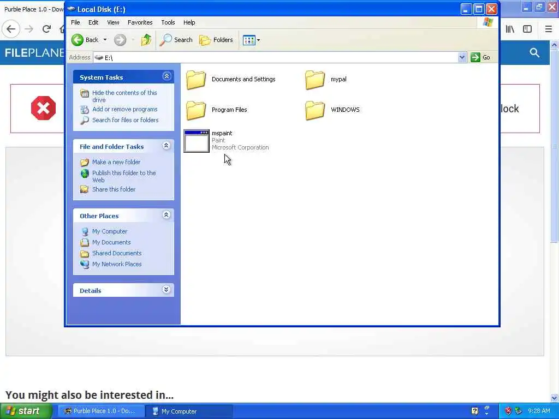
Task: Open the Views dropdown button
Action: point(251,40)
